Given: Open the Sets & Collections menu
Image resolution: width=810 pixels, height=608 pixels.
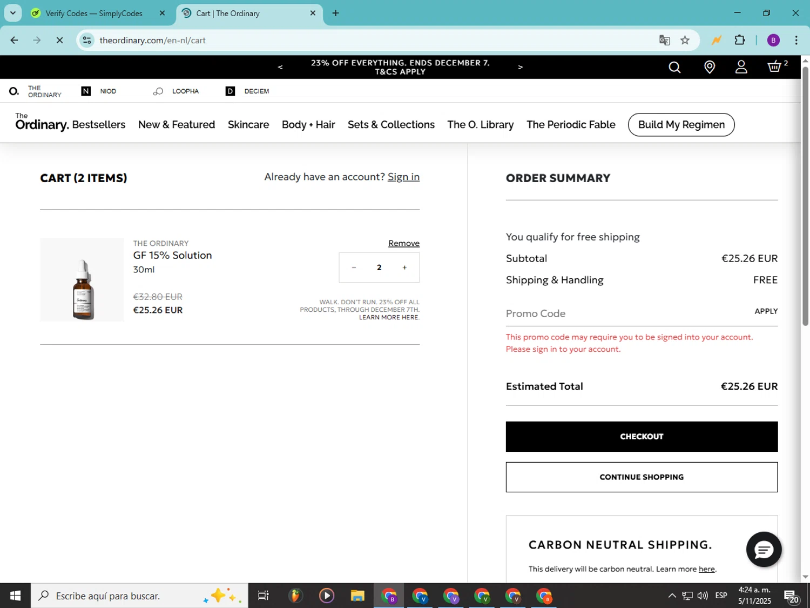Looking at the screenshot, I should tap(391, 125).
